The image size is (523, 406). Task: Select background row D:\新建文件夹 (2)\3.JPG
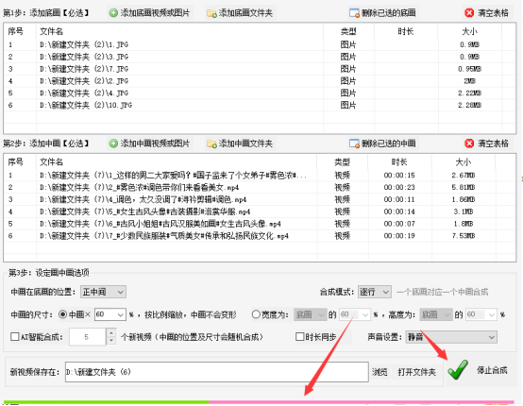click(x=260, y=57)
